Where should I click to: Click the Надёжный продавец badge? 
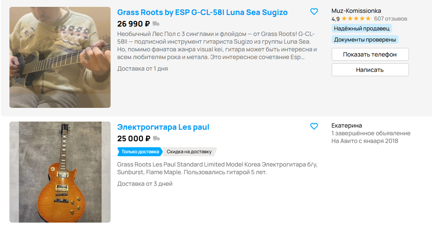362,29
